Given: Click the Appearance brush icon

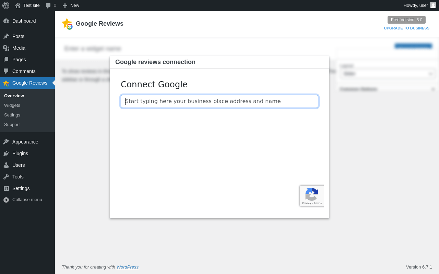Looking at the screenshot, I should tap(6, 142).
